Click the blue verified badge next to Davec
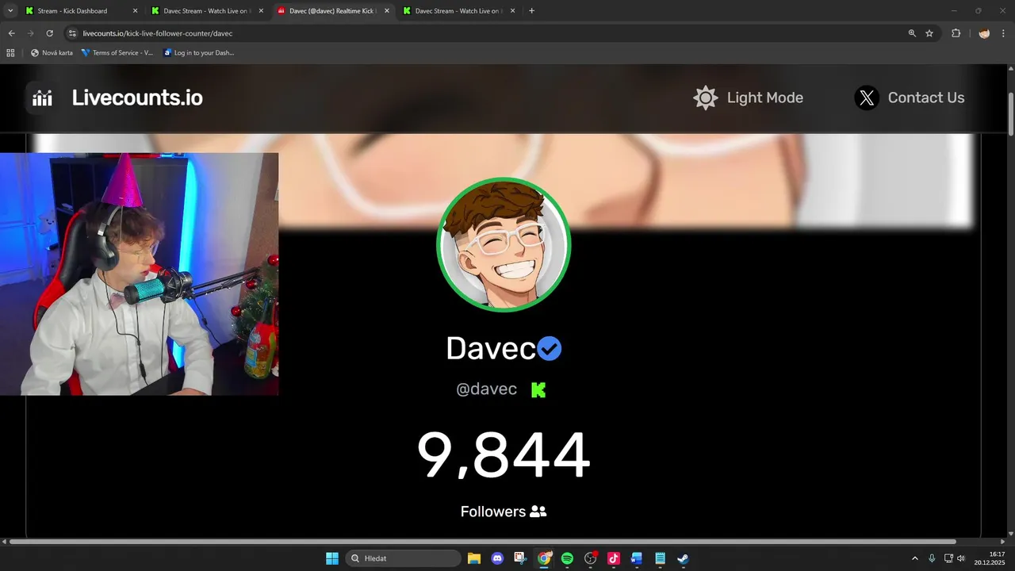The width and height of the screenshot is (1015, 571). (550, 348)
